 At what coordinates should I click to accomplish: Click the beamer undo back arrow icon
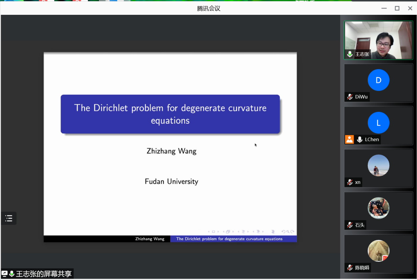[x=283, y=232]
